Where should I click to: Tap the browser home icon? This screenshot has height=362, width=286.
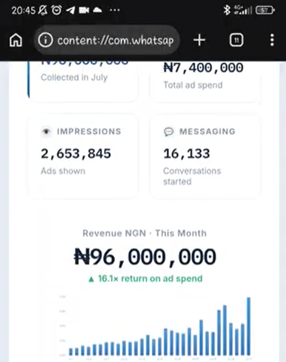16,40
